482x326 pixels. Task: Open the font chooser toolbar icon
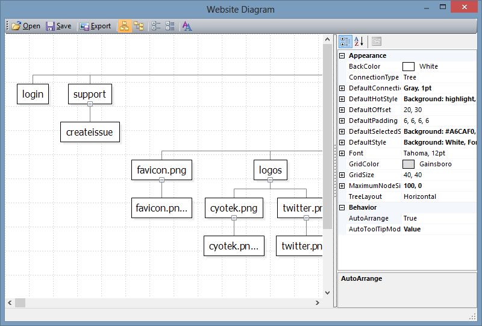[187, 26]
